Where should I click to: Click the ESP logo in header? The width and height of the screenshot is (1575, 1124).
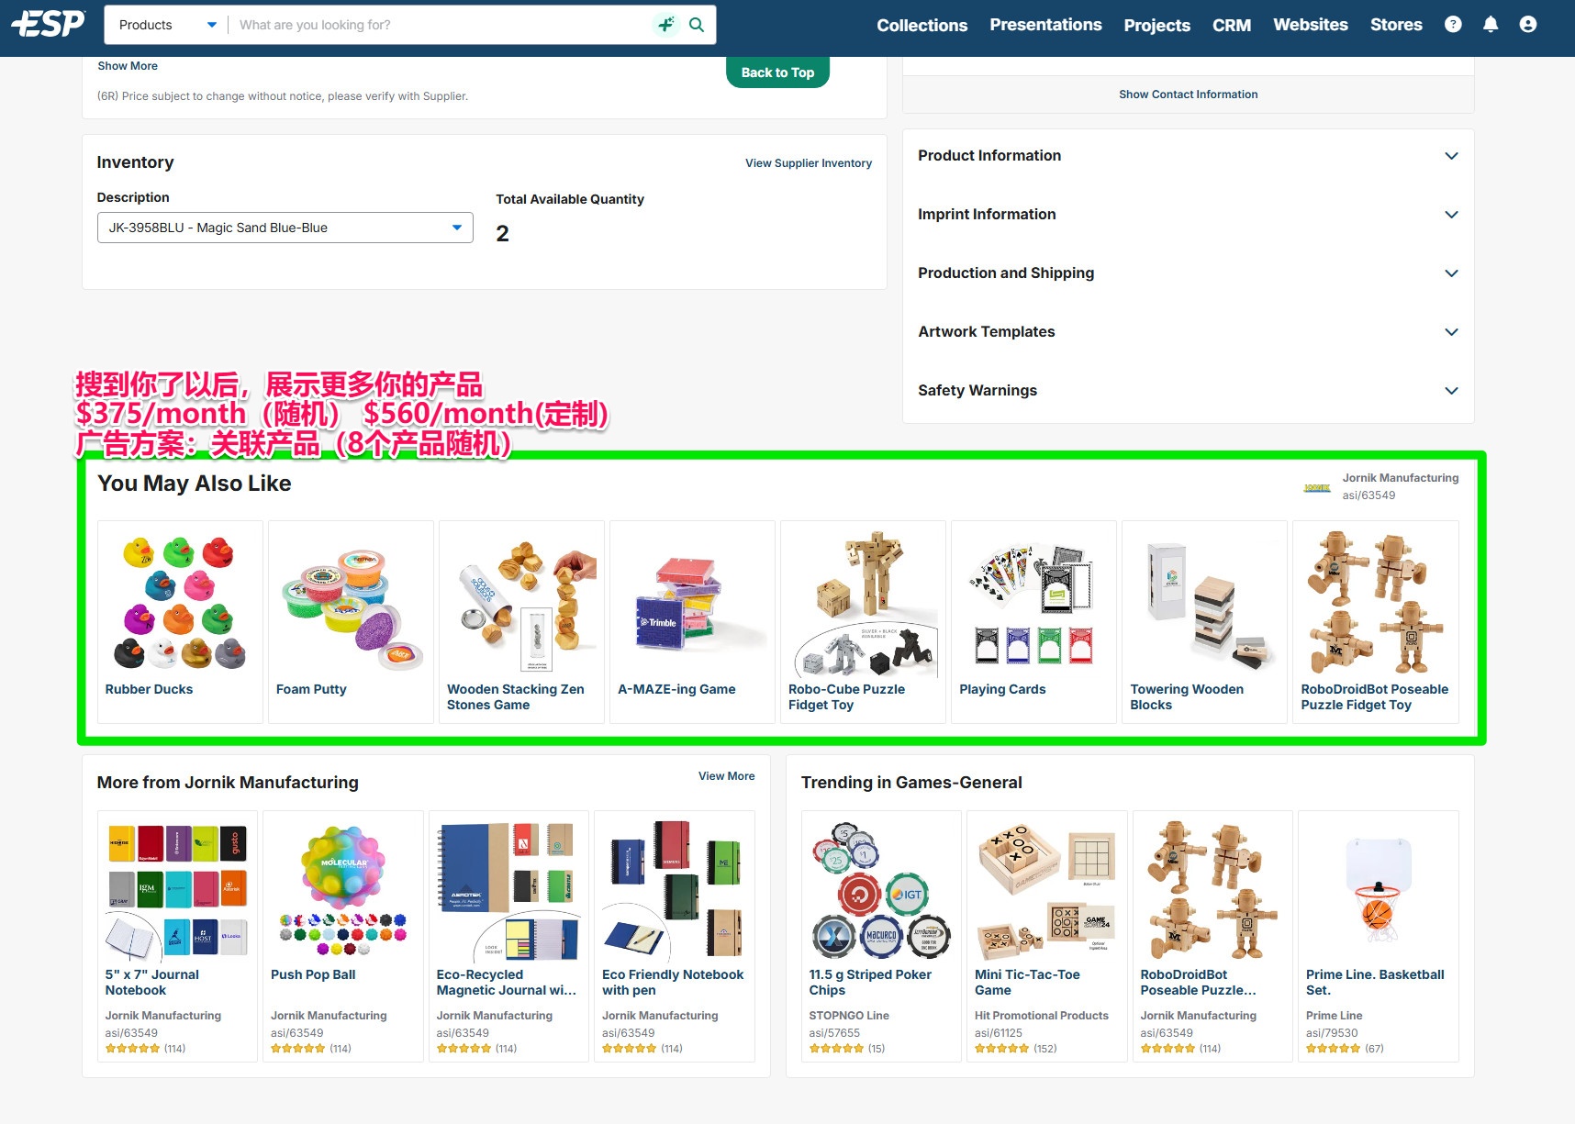tap(49, 24)
